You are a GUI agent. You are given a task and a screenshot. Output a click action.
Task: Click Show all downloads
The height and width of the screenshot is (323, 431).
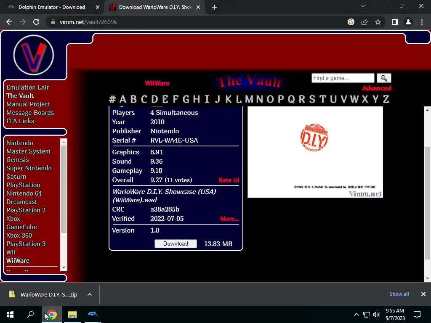pos(399,294)
